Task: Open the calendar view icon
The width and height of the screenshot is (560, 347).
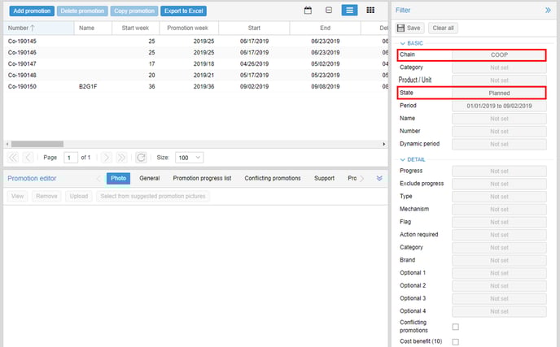Action: point(308,11)
